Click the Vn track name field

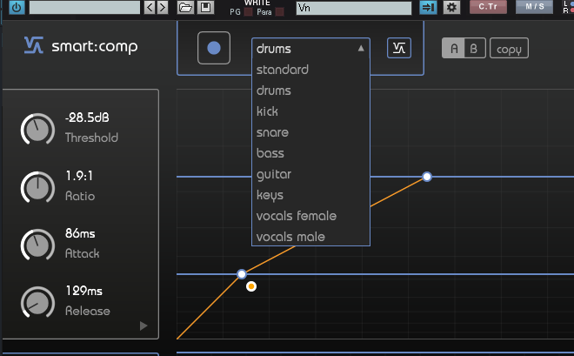click(354, 8)
